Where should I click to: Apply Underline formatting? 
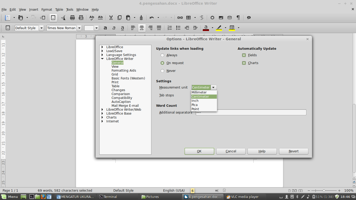point(122,28)
